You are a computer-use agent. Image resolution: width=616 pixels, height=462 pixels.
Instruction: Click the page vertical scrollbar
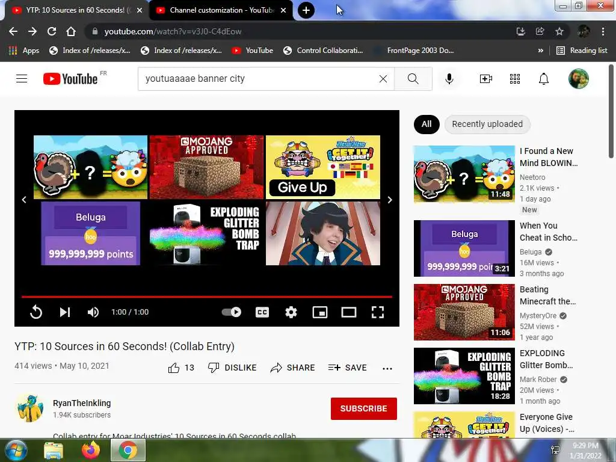pos(611,112)
